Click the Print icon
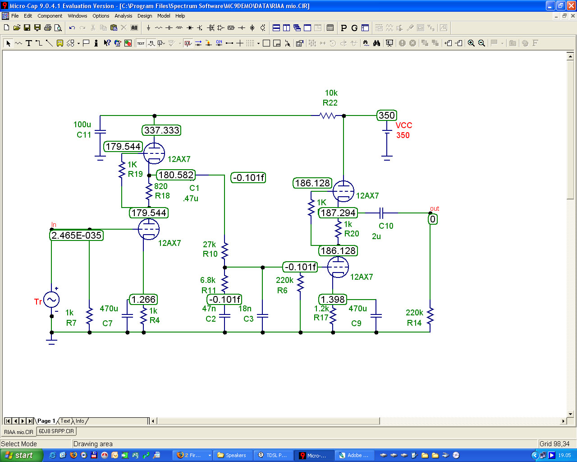Image resolution: width=577 pixels, height=462 pixels. 48,28
